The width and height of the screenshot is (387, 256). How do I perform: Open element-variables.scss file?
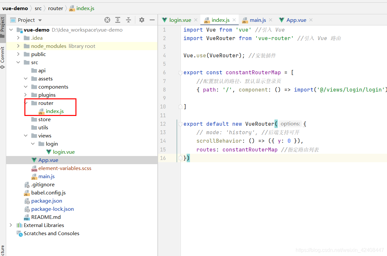point(65,168)
